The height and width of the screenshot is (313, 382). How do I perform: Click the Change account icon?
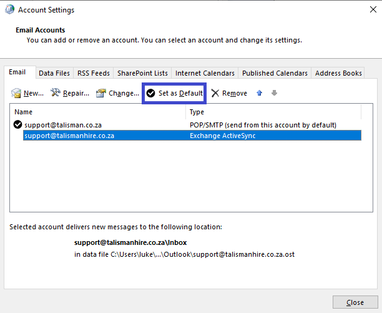point(101,93)
